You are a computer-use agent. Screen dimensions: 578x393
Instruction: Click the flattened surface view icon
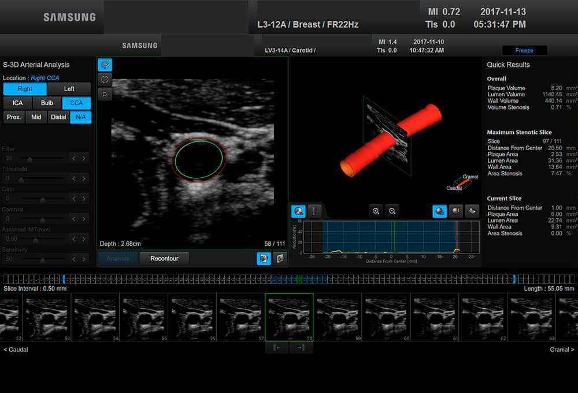tap(472, 211)
